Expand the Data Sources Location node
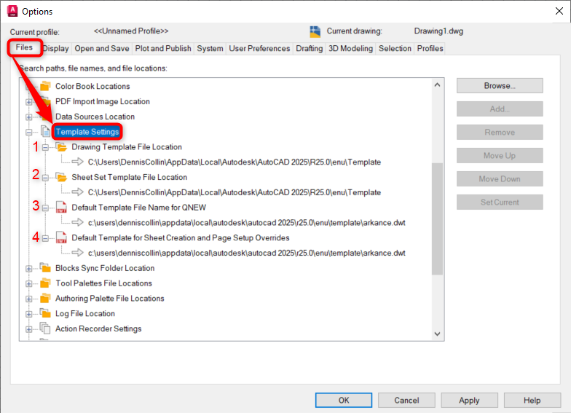 [x=29, y=117]
